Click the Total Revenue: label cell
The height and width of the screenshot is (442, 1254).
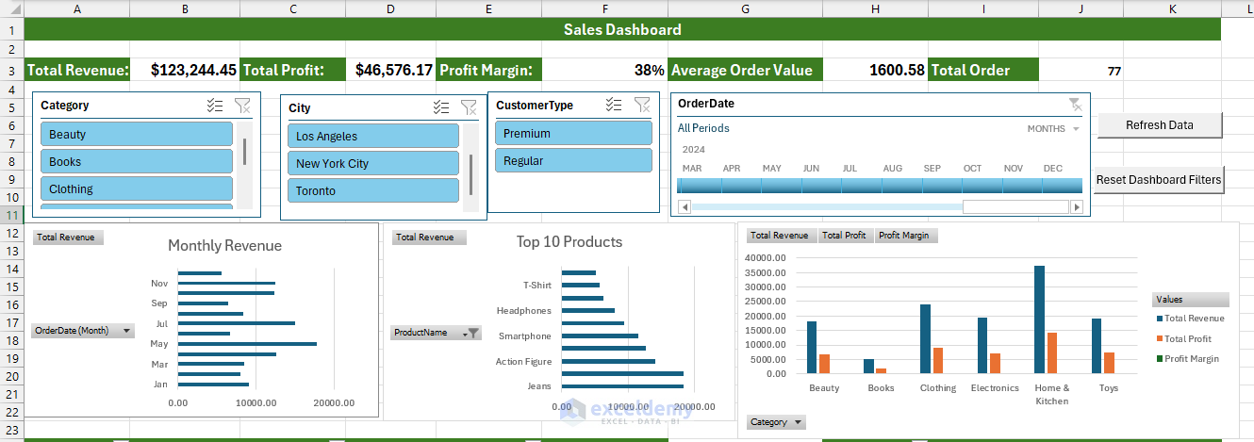tap(76, 70)
